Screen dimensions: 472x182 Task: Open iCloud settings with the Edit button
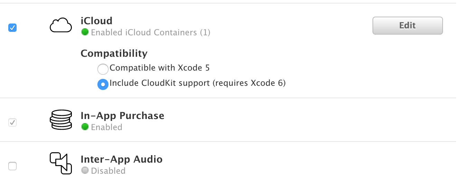pos(408,26)
